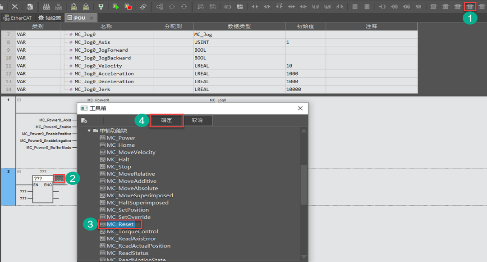Open the ... browse button on block
487x262 pixels.
pos(59,179)
